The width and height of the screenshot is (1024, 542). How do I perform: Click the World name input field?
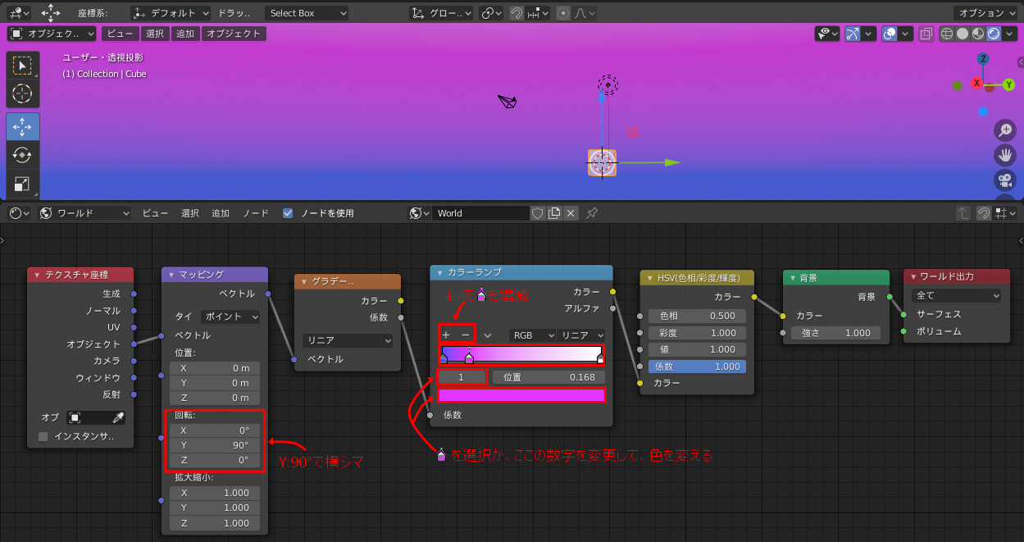482,212
